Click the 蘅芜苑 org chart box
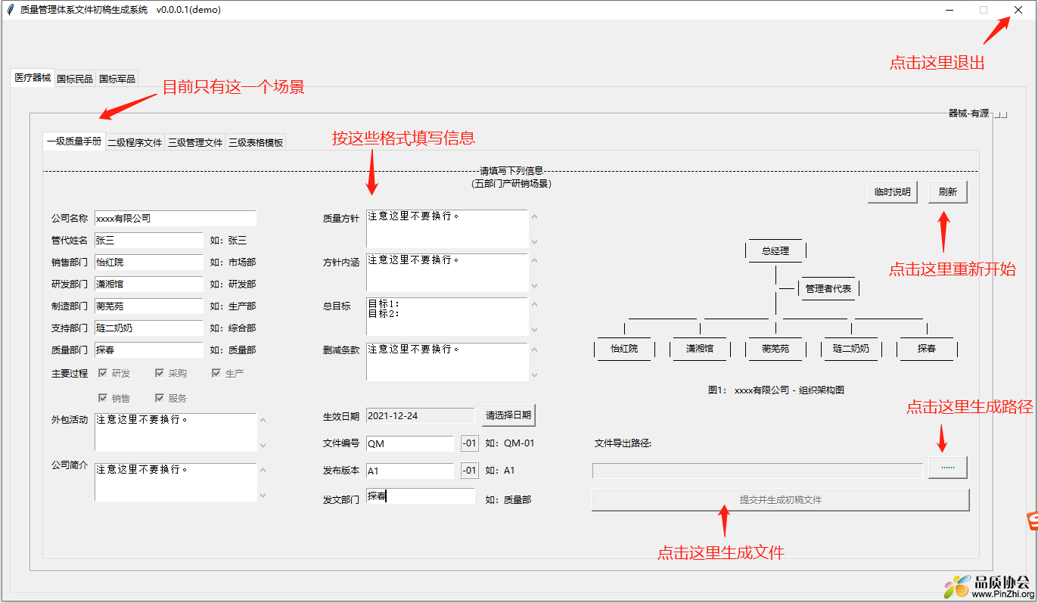The height and width of the screenshot is (603, 1038). (x=775, y=349)
